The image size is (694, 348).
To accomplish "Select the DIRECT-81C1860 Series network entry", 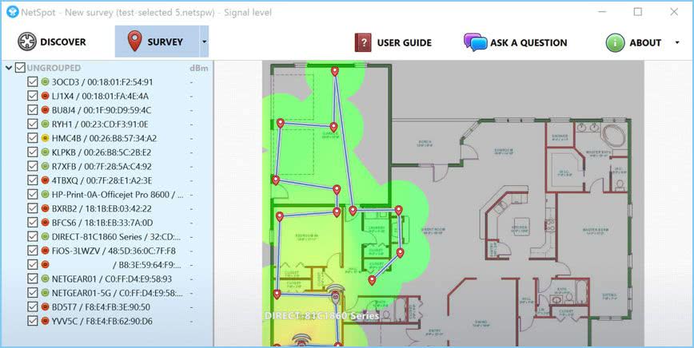I will pos(117,237).
